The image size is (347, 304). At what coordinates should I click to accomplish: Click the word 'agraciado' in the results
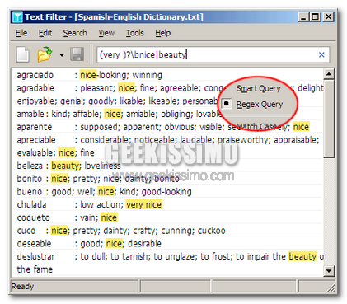35,75
